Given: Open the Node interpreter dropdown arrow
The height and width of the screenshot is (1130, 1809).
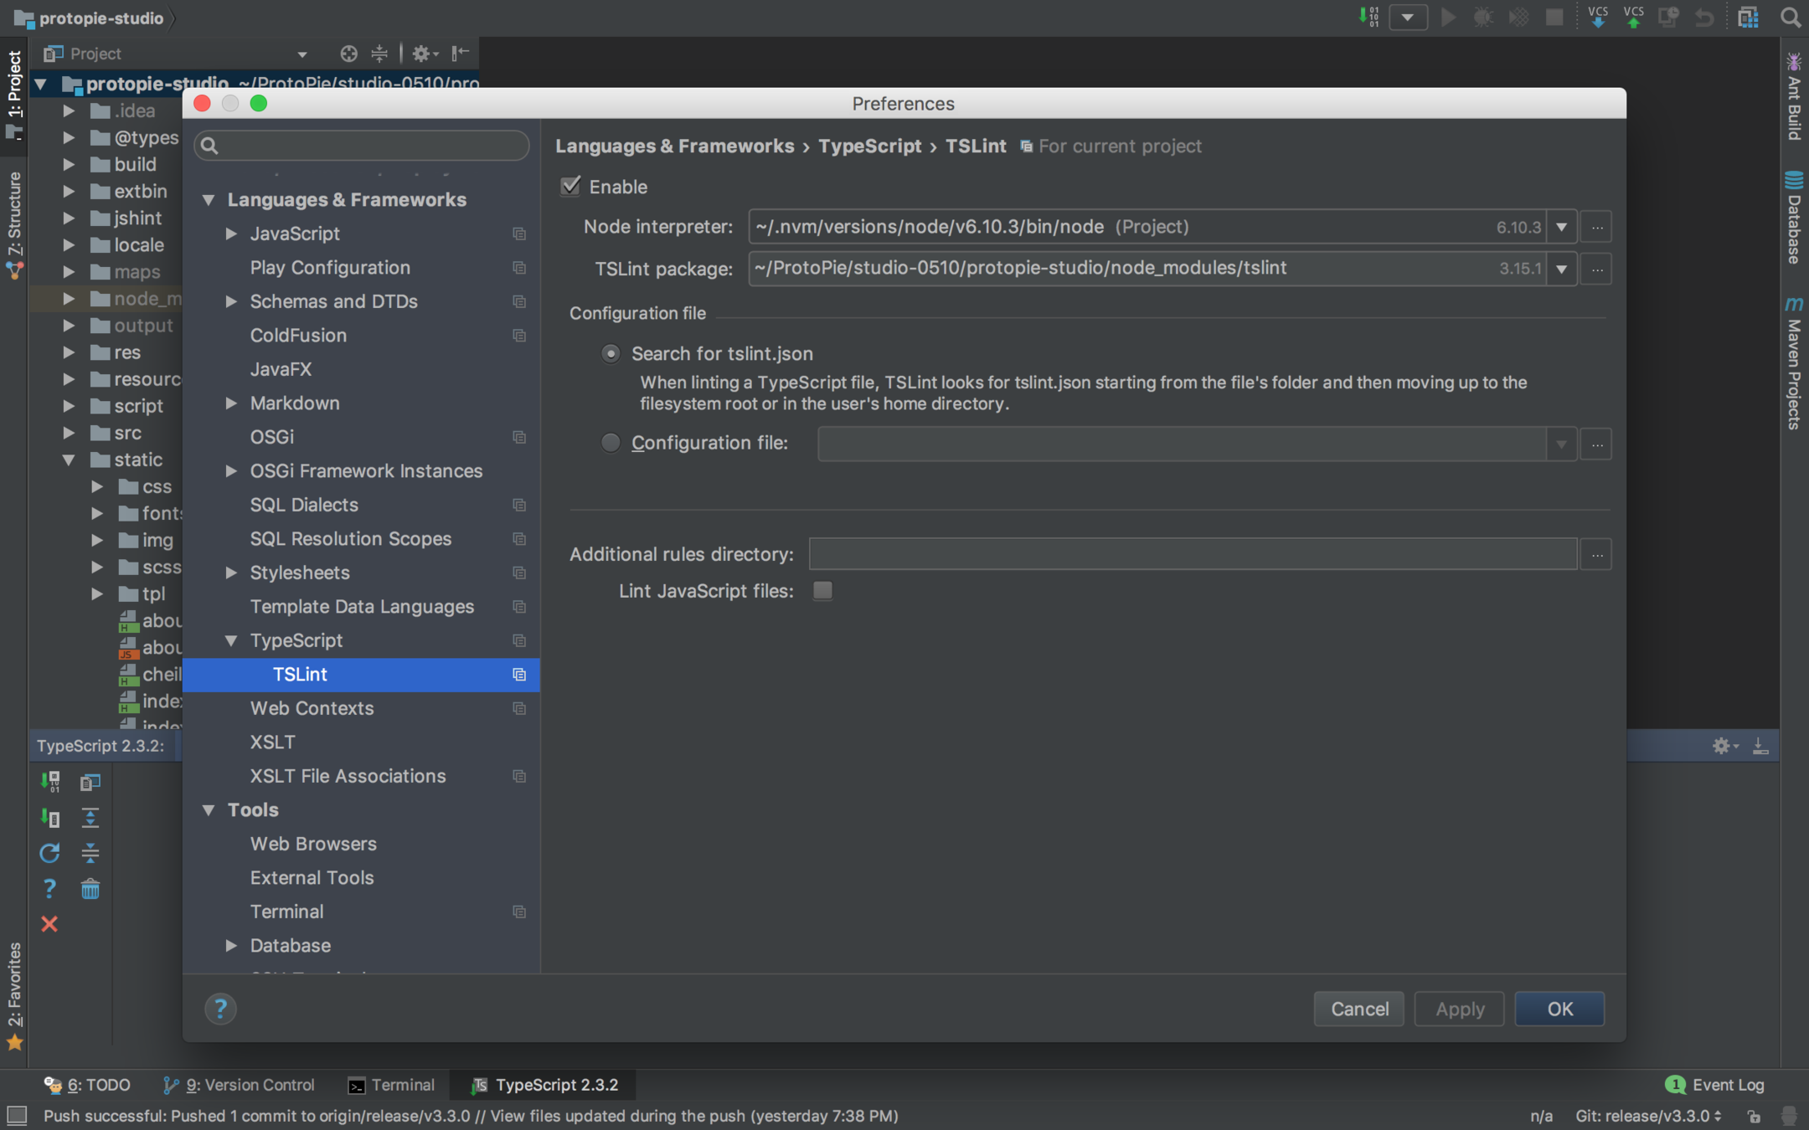Looking at the screenshot, I should (x=1561, y=227).
